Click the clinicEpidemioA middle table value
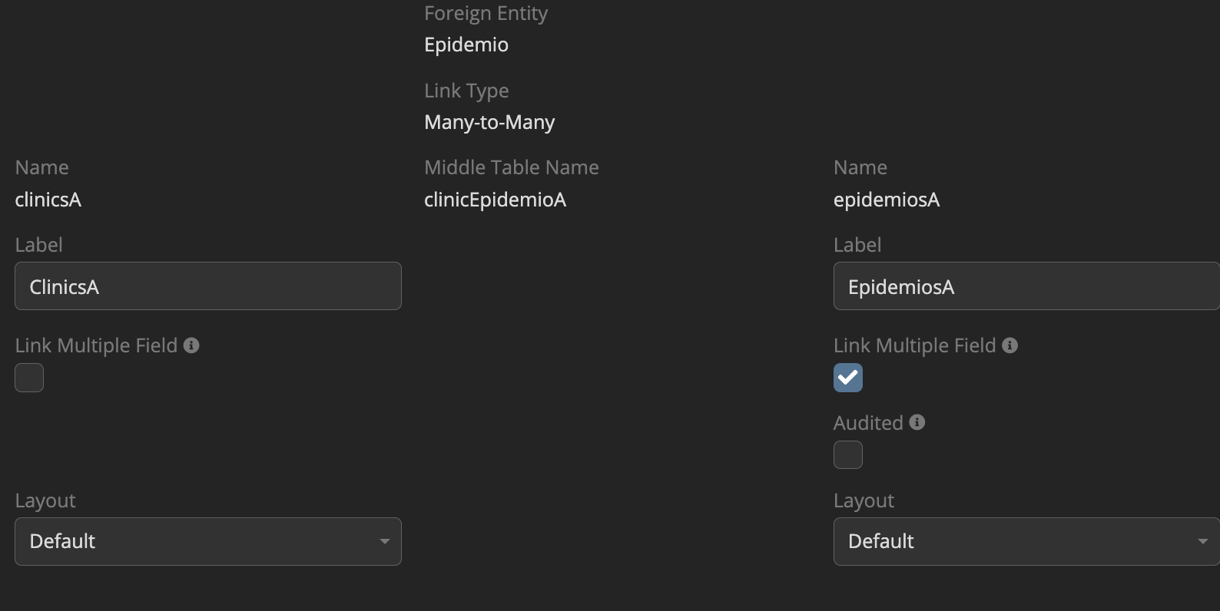The width and height of the screenshot is (1220, 611). click(496, 200)
